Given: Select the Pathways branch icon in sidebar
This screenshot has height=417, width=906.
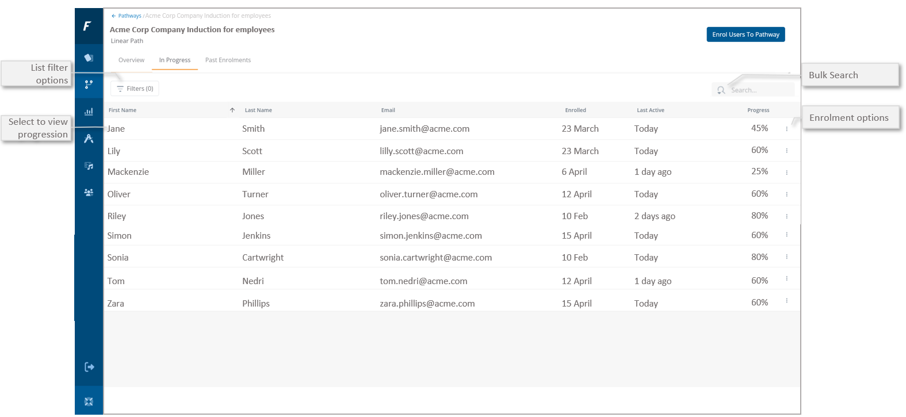Looking at the screenshot, I should [89, 85].
